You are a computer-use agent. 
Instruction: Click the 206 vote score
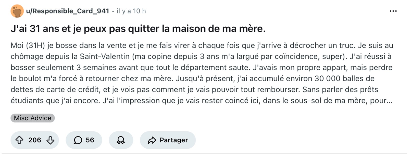point(35,140)
